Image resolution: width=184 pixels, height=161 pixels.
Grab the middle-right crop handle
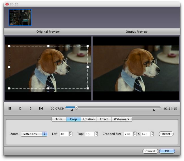click(x=87, y=67)
